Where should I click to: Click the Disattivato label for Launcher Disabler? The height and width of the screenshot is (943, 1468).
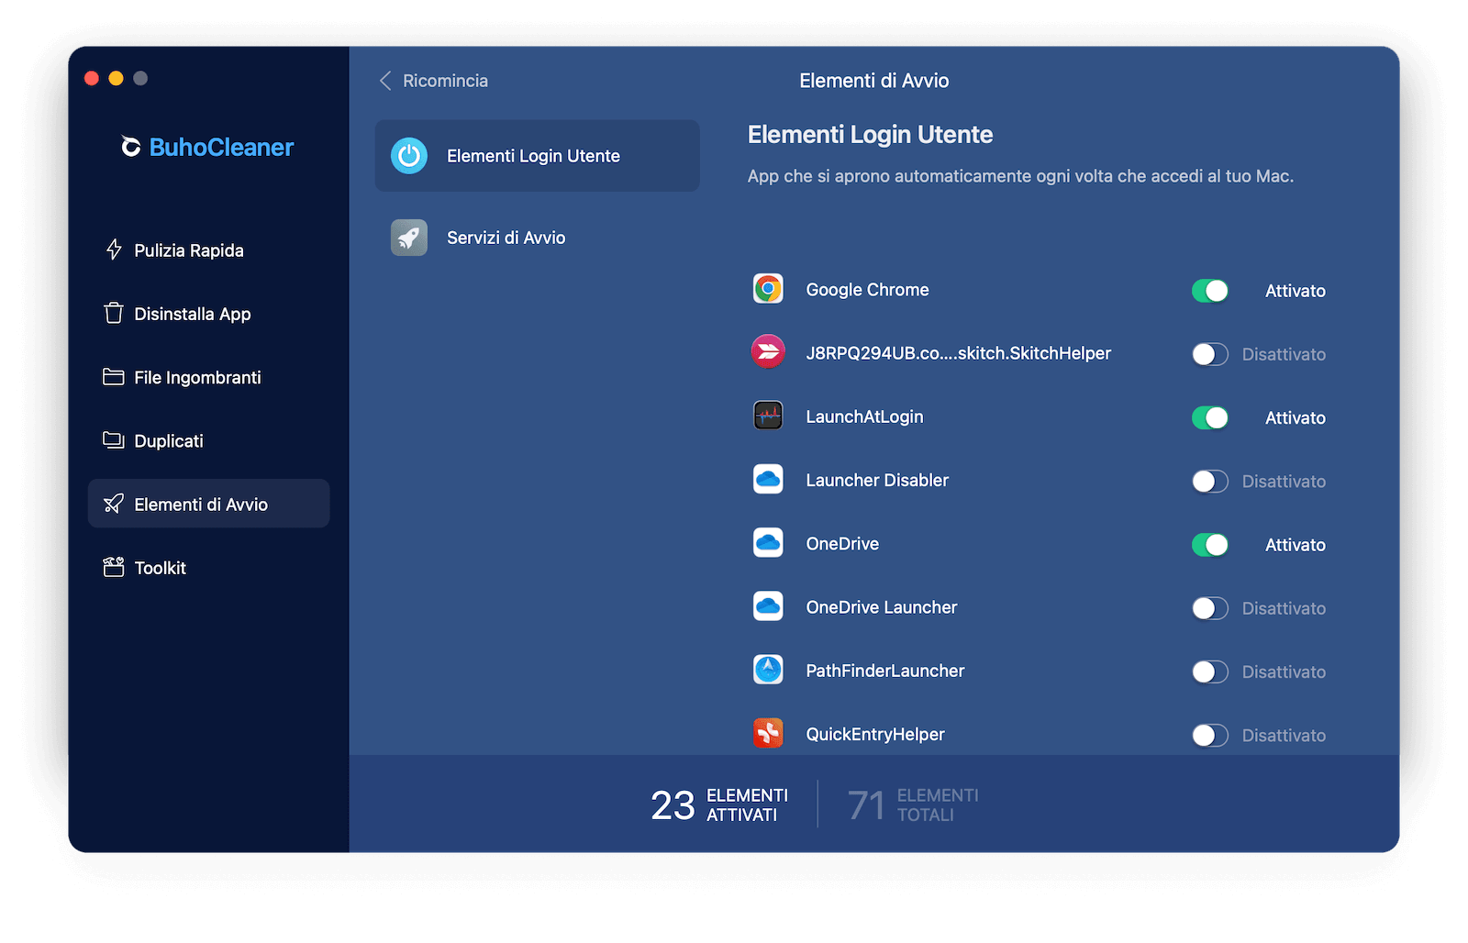click(1284, 482)
